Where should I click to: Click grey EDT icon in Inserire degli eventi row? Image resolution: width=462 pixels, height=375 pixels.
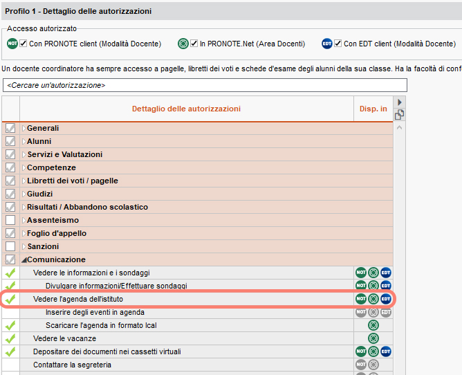[386, 313]
